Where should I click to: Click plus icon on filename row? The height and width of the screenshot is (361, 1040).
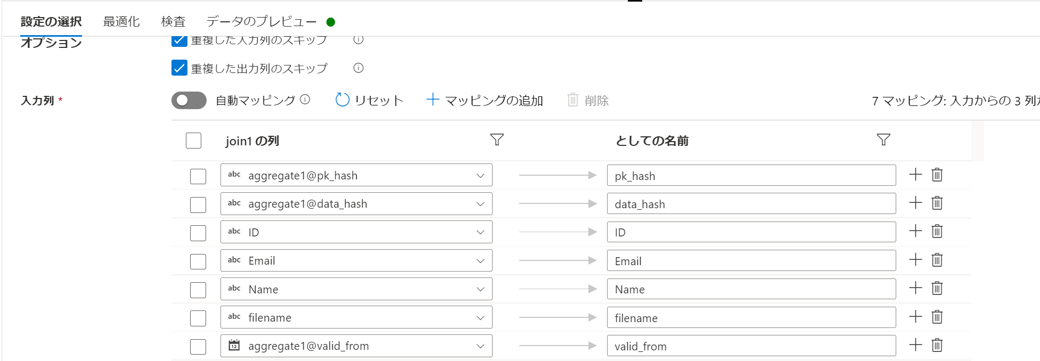915,317
